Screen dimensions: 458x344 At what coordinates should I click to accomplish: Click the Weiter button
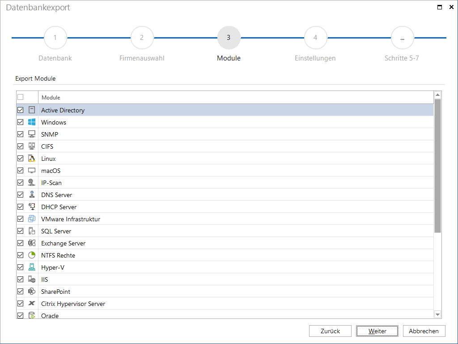coord(377,331)
